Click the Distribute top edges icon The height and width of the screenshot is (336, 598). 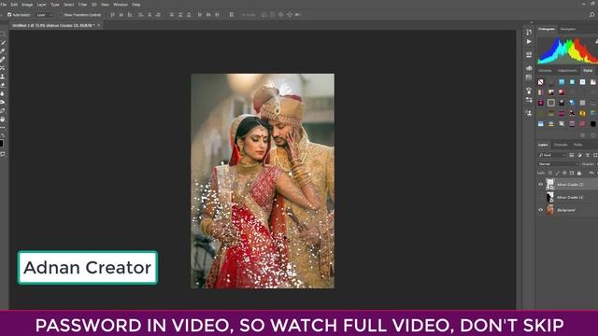(x=172, y=15)
